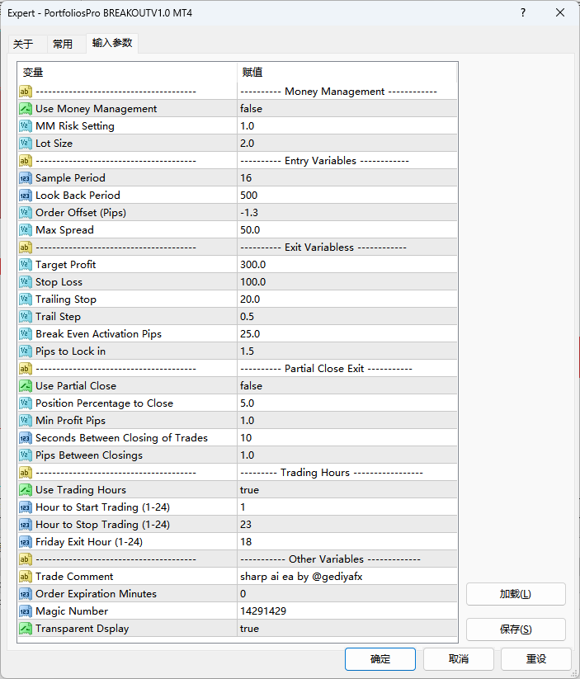The height and width of the screenshot is (679, 580).
Task: Click the icon next to Friday Exit Hour
Action: click(x=26, y=542)
